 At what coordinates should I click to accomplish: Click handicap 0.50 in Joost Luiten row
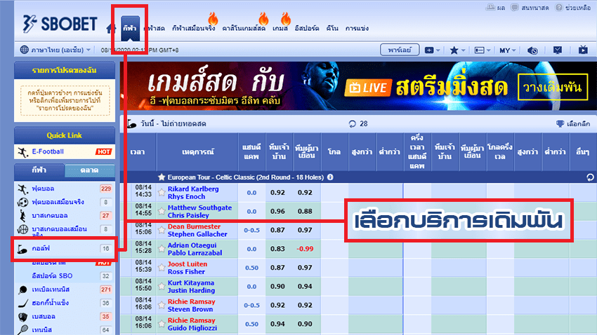[251, 268]
